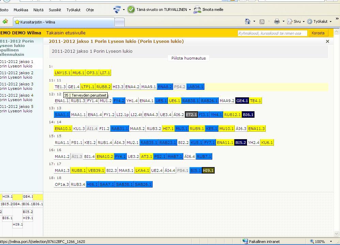
Task: Open the zoom level dropdown arrow
Action: [x=331, y=241]
